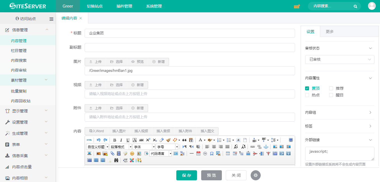The width and height of the screenshot is (380, 182).
Task: Uncheck the 置顶 checkbox
Action: click(x=307, y=88)
